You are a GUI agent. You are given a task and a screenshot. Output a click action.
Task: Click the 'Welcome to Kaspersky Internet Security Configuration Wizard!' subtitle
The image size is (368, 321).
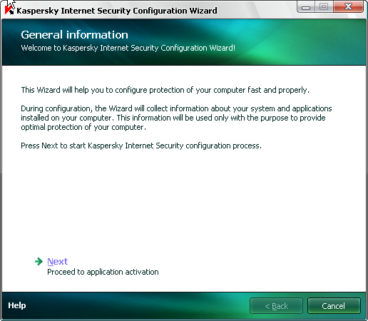click(x=128, y=48)
